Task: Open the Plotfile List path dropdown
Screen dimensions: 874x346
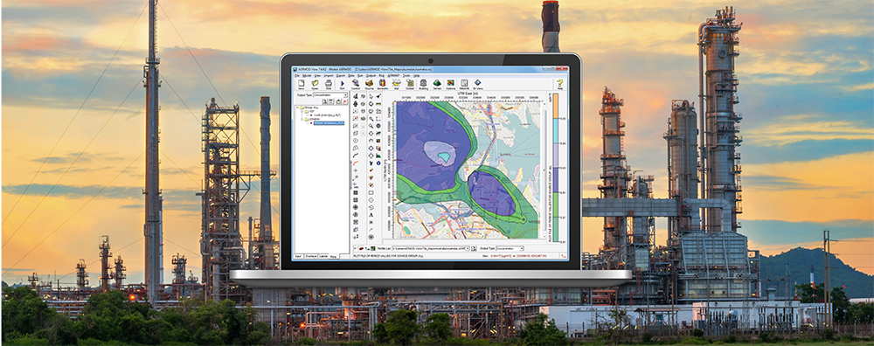Action: pos(430,248)
